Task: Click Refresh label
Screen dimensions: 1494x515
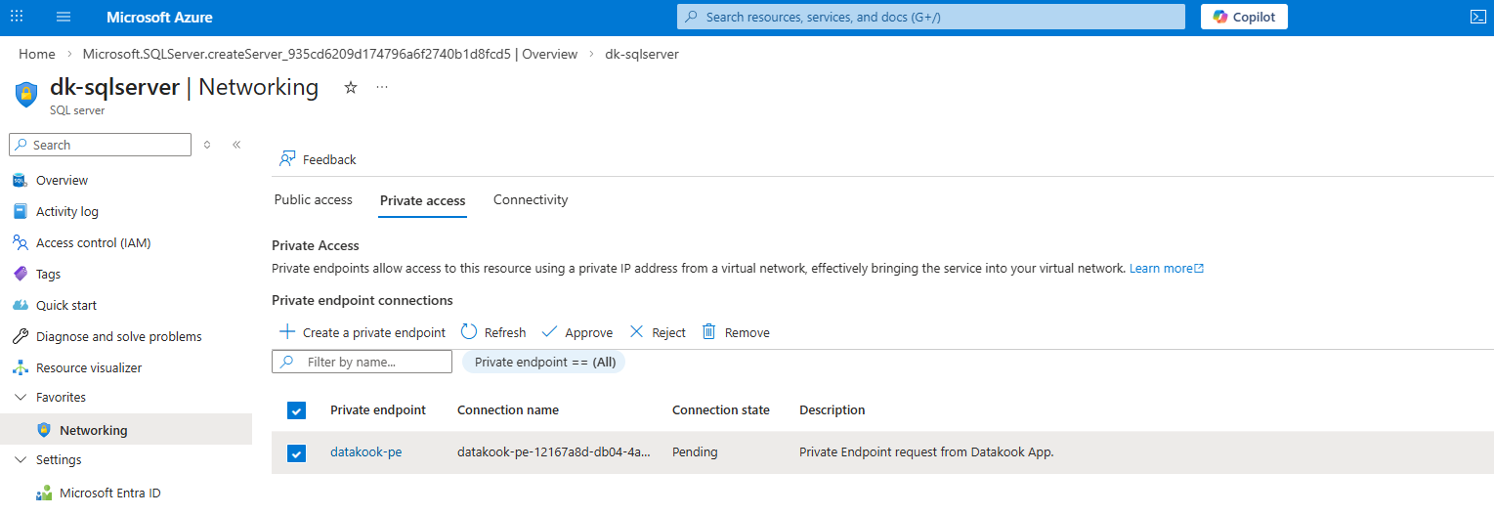Action: click(505, 332)
